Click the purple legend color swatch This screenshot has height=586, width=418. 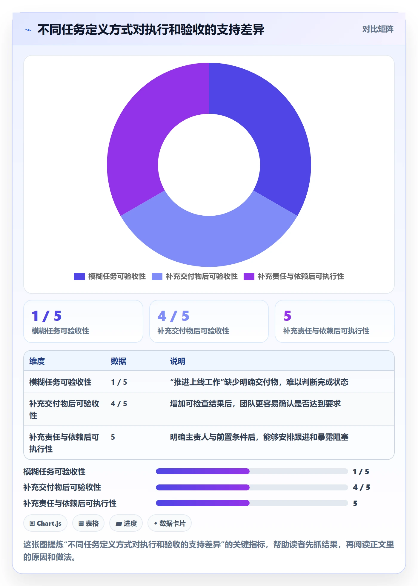click(249, 277)
